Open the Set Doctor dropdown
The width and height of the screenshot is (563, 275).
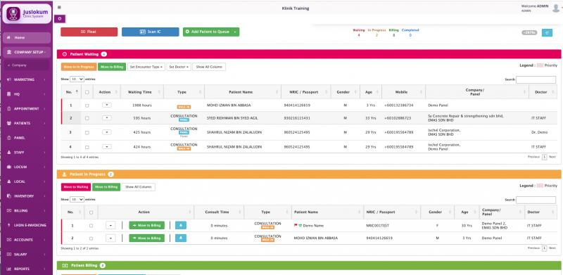[x=179, y=67]
